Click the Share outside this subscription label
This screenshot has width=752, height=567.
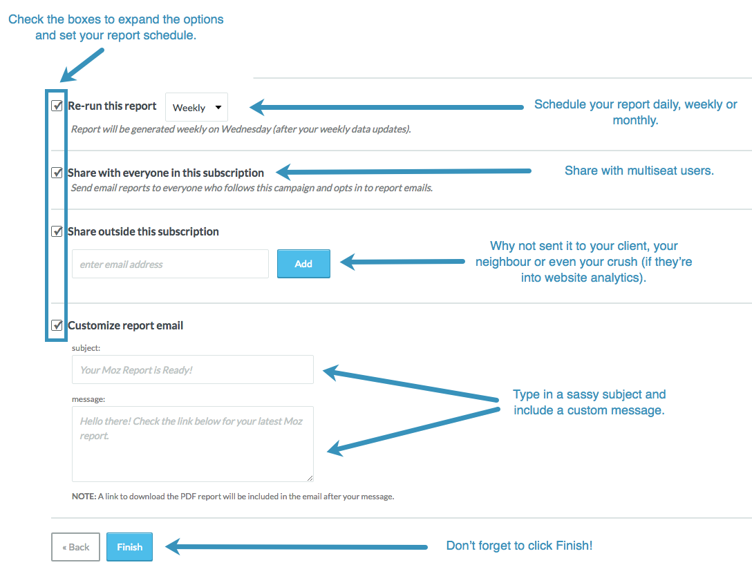click(x=143, y=231)
